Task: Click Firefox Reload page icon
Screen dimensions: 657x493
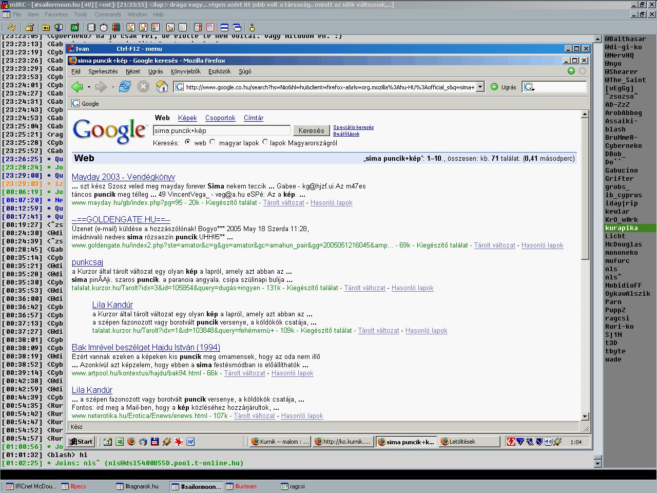Action: (x=125, y=87)
